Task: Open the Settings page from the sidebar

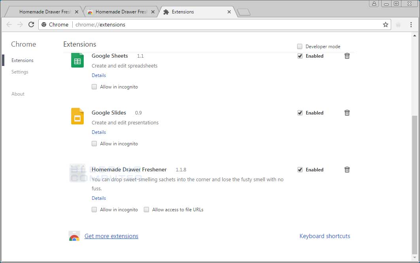Action: click(20, 72)
